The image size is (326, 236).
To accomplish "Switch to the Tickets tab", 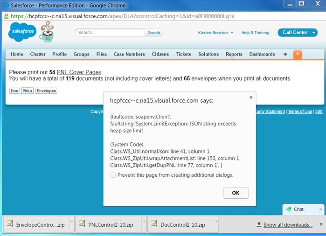I will click(x=183, y=54).
